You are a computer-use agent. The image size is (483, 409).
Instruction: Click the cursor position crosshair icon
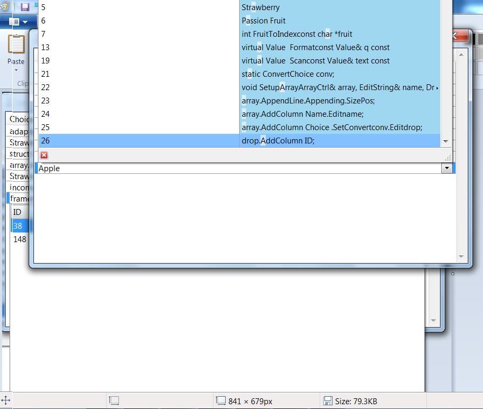(6, 400)
